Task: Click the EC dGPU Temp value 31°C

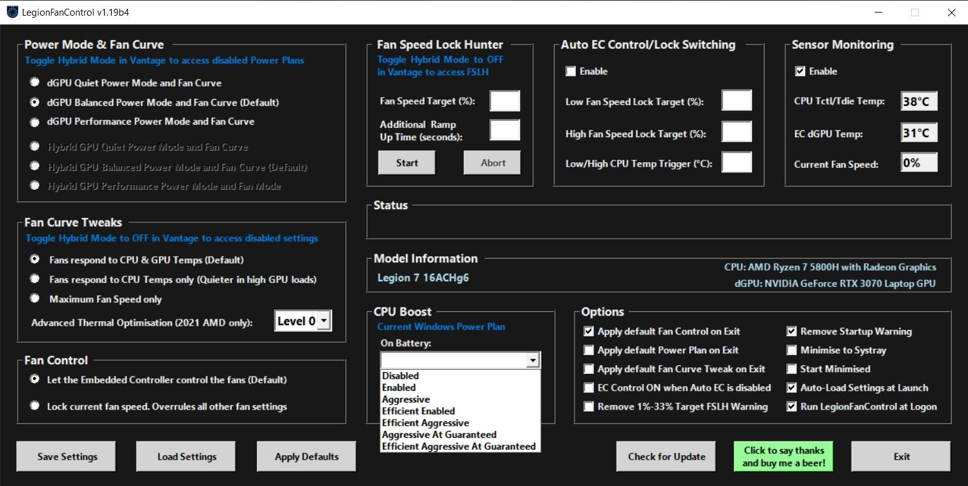Action: click(x=919, y=132)
